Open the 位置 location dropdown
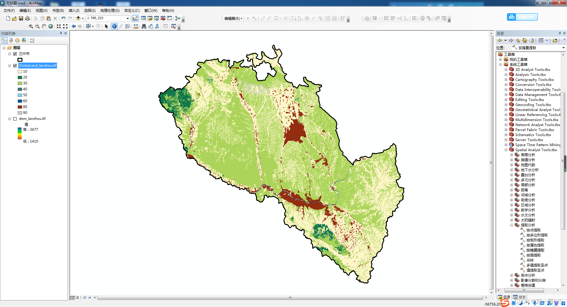 [x=563, y=48]
